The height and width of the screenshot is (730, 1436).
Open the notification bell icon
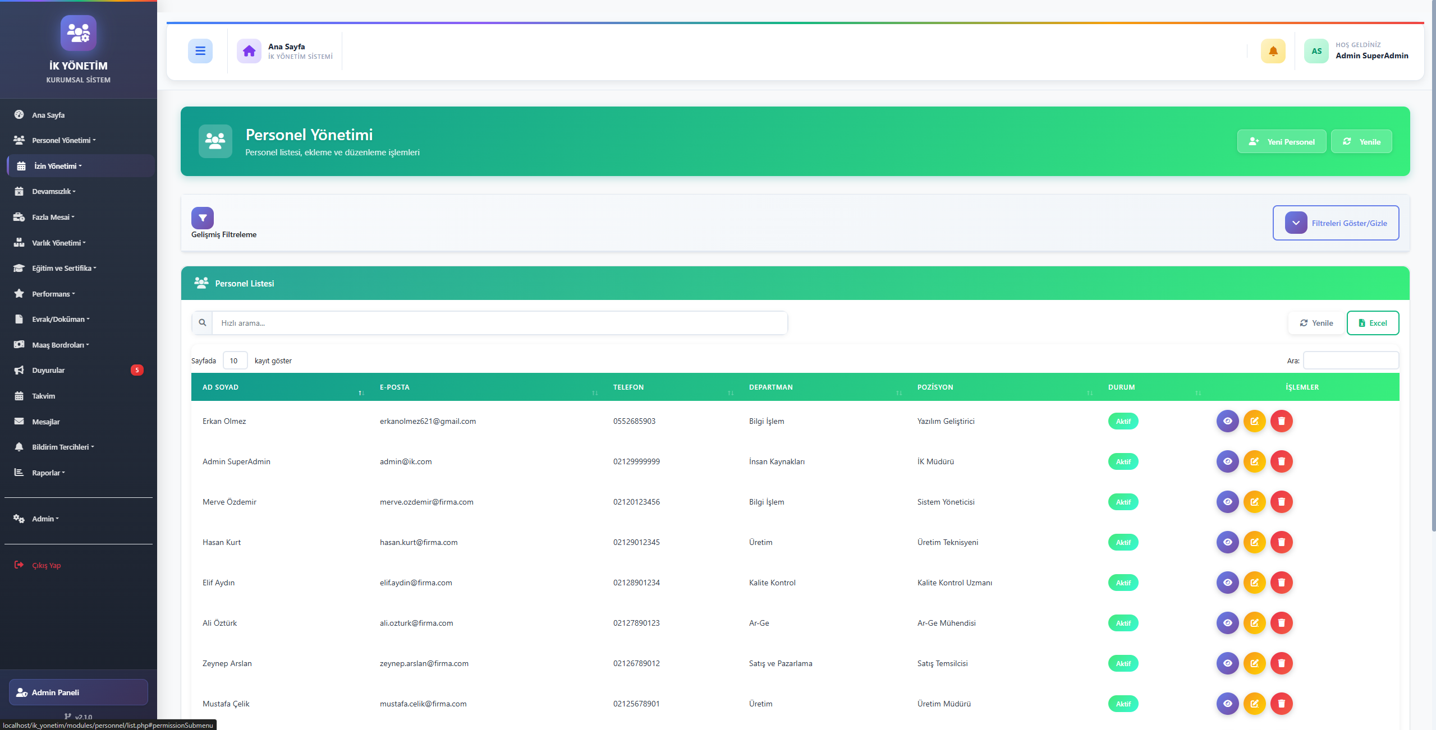[x=1273, y=51]
